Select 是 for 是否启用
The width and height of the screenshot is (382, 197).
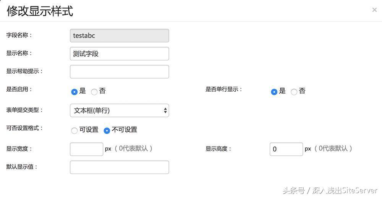click(x=74, y=92)
